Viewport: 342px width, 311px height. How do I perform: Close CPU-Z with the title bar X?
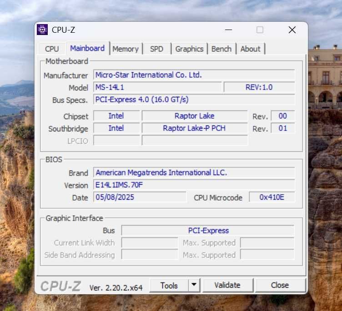[x=292, y=30]
